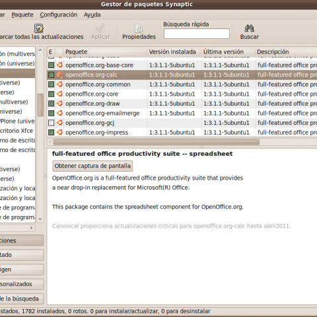Image resolution: width=317 pixels, height=317 pixels.
Task: Click the category list scroll up arrow
Action: (x=40, y=50)
